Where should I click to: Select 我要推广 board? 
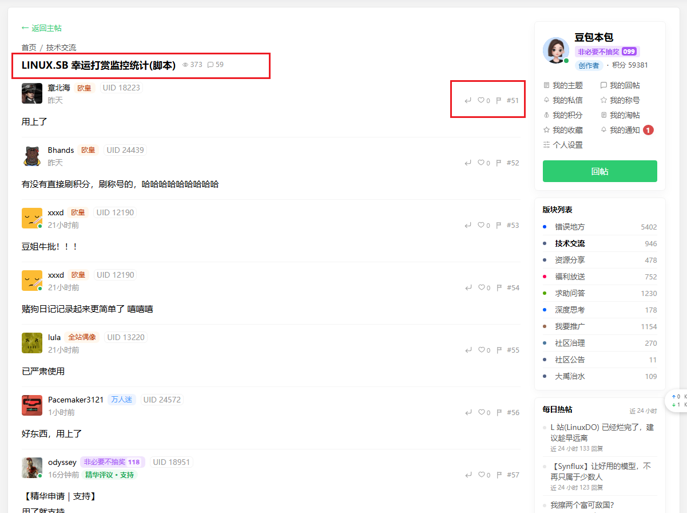[599, 326]
